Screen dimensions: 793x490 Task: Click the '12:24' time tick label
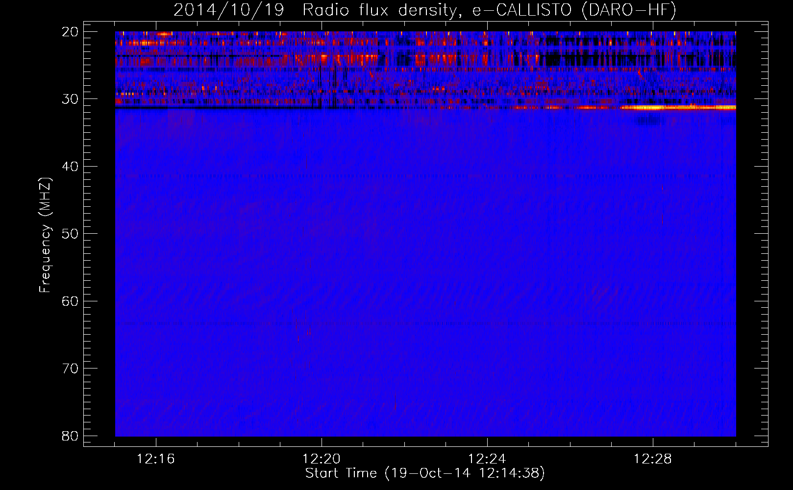click(487, 459)
